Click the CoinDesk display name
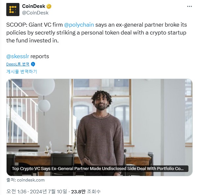The width and height of the screenshot is (198, 195). coord(34,6)
